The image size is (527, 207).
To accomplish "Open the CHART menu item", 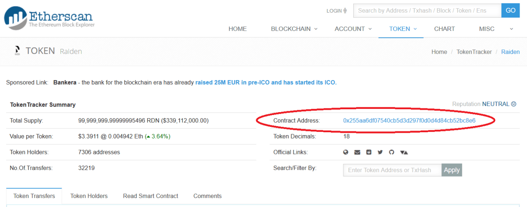I will coord(445,29).
